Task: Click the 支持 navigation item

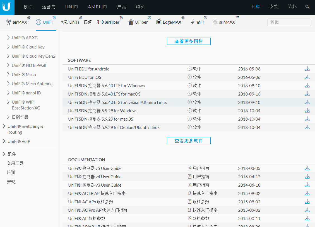Action: tap(274, 6)
